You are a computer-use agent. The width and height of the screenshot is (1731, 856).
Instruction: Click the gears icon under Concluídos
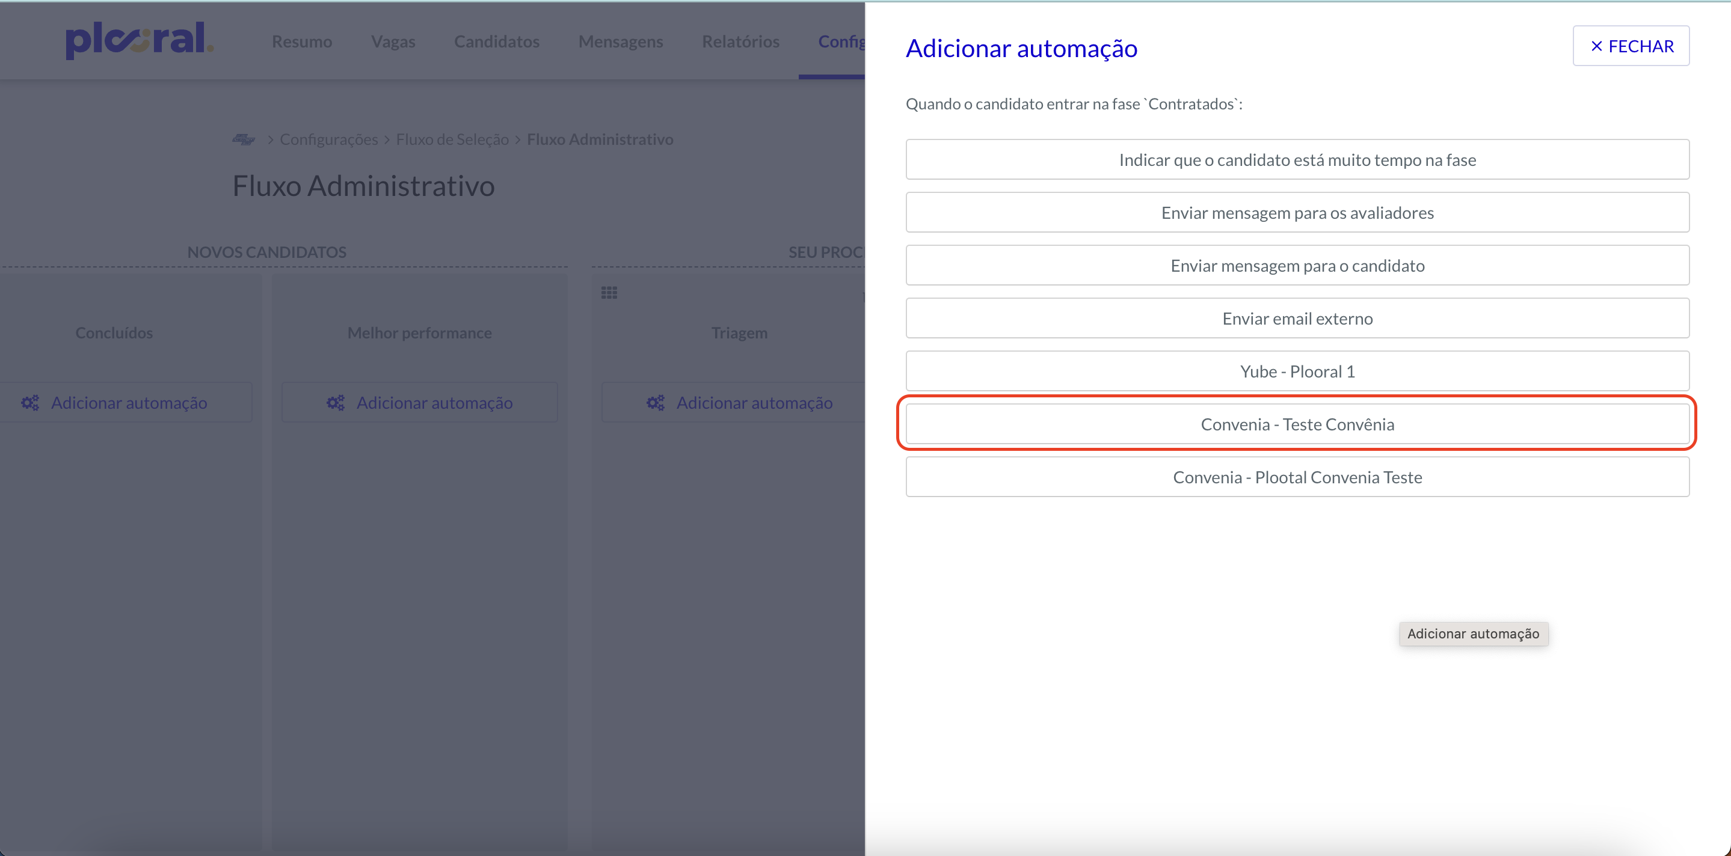coord(30,402)
